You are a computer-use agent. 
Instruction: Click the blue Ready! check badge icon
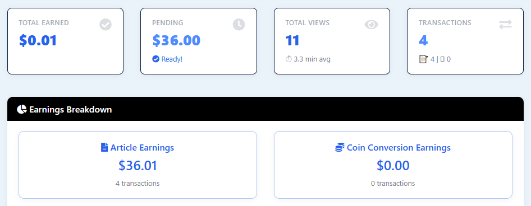(156, 59)
